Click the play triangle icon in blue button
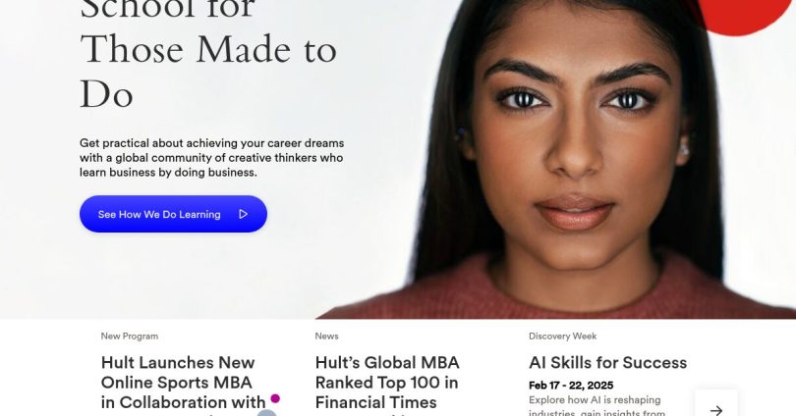 [243, 214]
